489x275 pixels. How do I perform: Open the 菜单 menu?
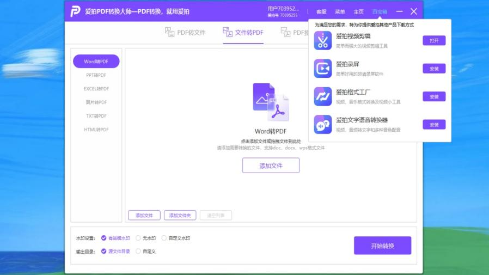tap(340, 12)
